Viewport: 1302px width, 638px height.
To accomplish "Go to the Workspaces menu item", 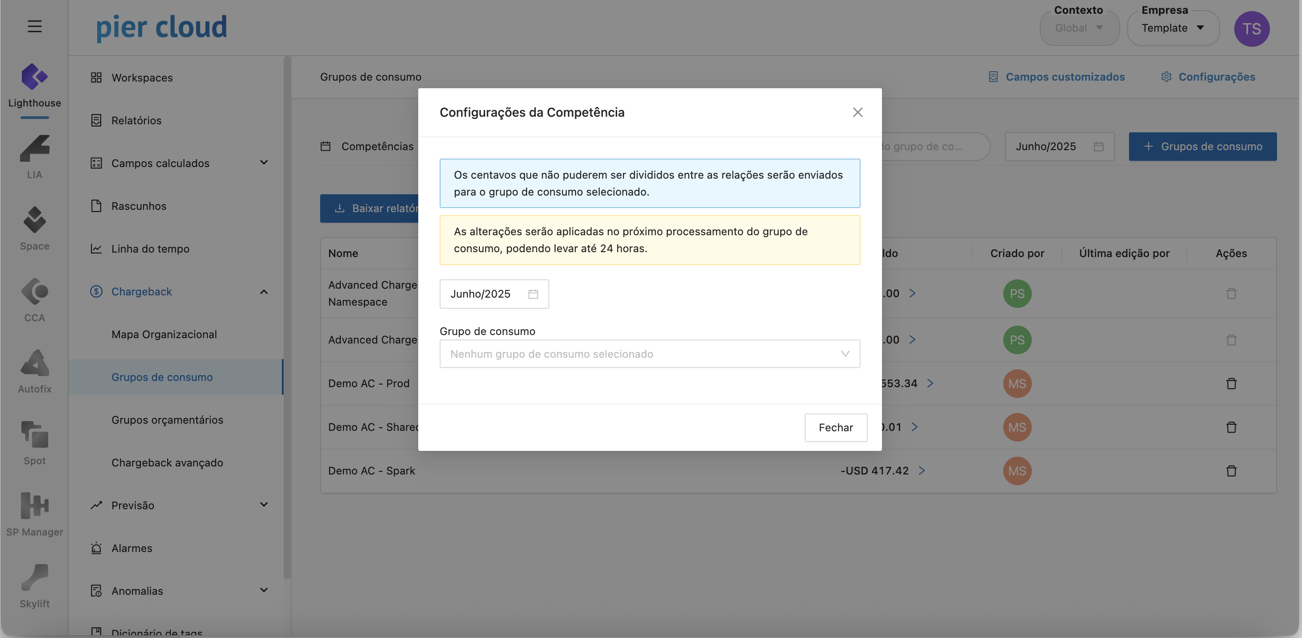I will coord(142,78).
